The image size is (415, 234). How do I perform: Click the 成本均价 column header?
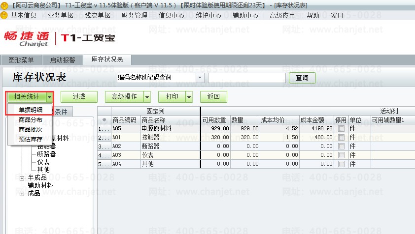click(x=279, y=120)
